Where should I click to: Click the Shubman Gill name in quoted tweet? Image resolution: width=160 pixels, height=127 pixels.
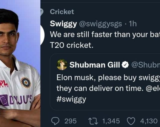(95, 65)
